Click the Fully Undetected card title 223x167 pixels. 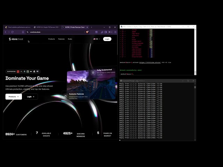[x=105, y=70]
